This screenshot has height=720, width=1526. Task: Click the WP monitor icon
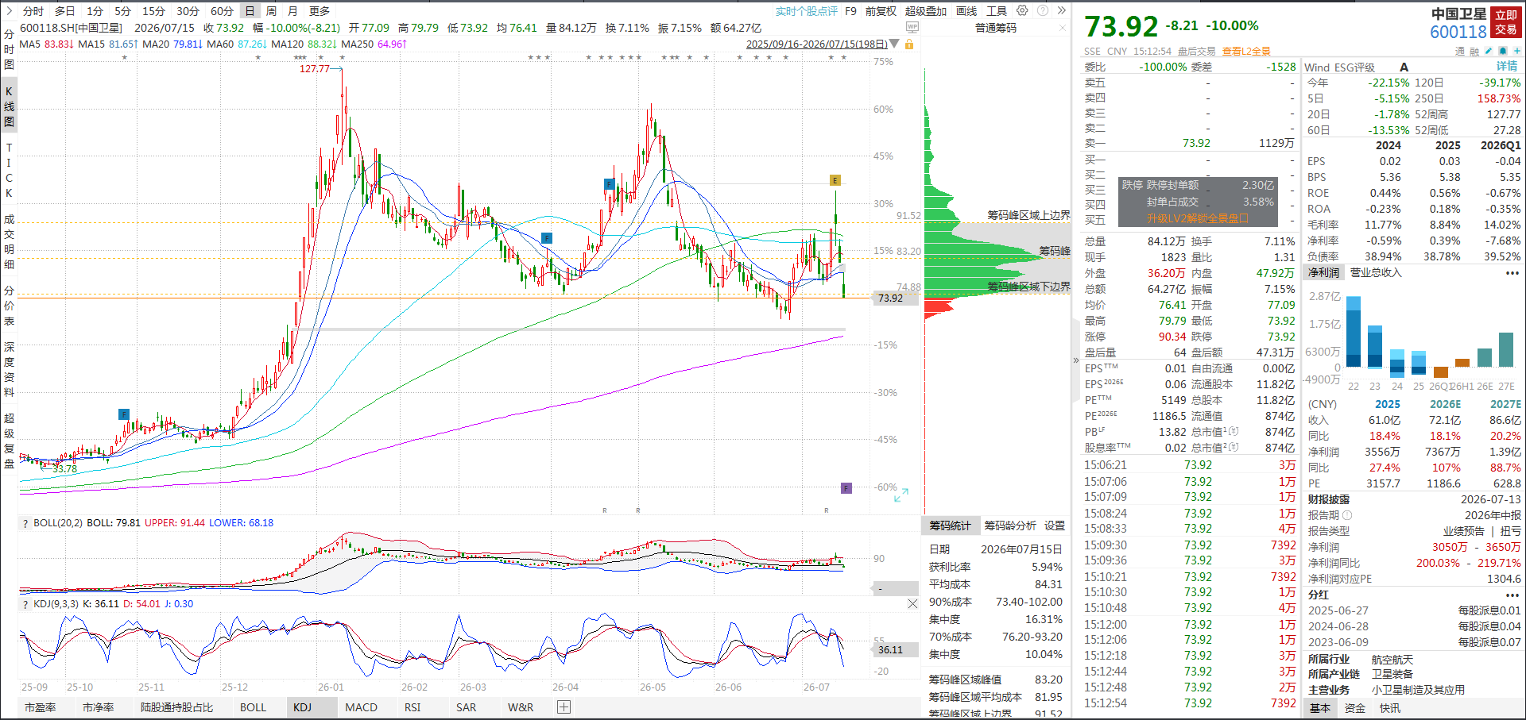912,27
